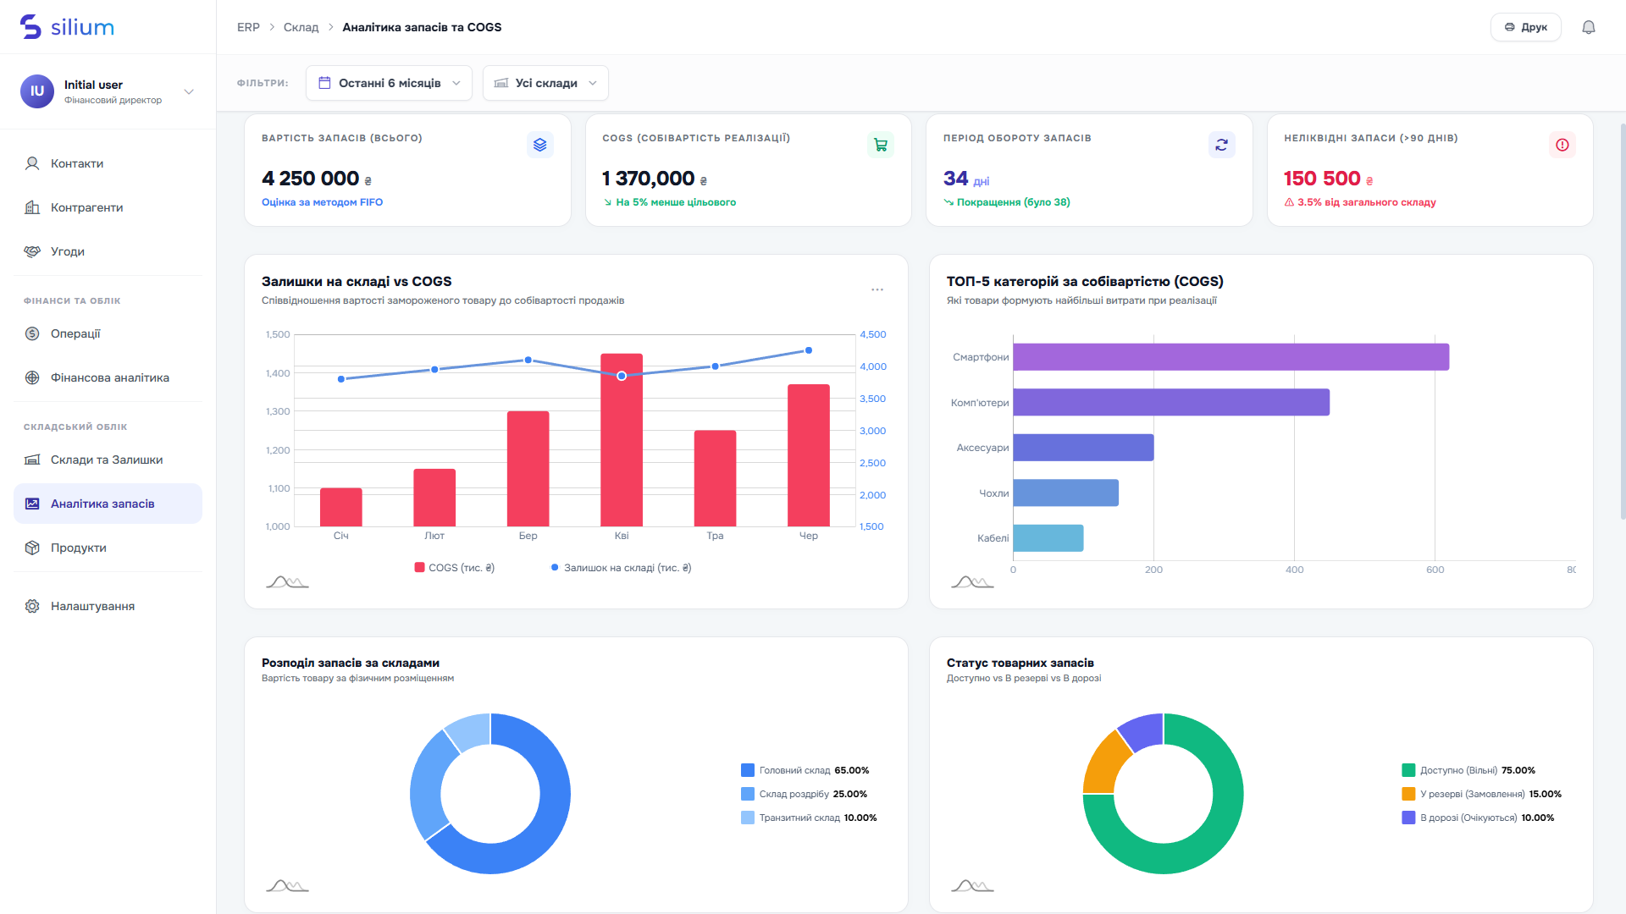Image resolution: width=1626 pixels, height=914 pixels.
Task: Click the Silium logo
Action: point(67,27)
